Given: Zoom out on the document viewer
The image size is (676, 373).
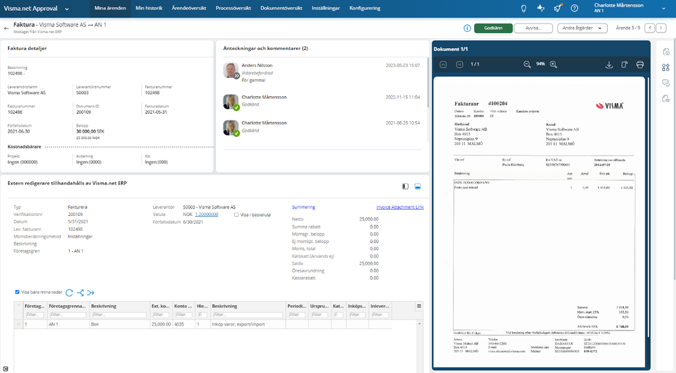Looking at the screenshot, I should click(x=527, y=64).
